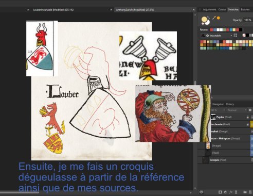Viewport: 253px width, 196px height.
Task: Click the black triangle palette icon
Action: coord(203,36)
